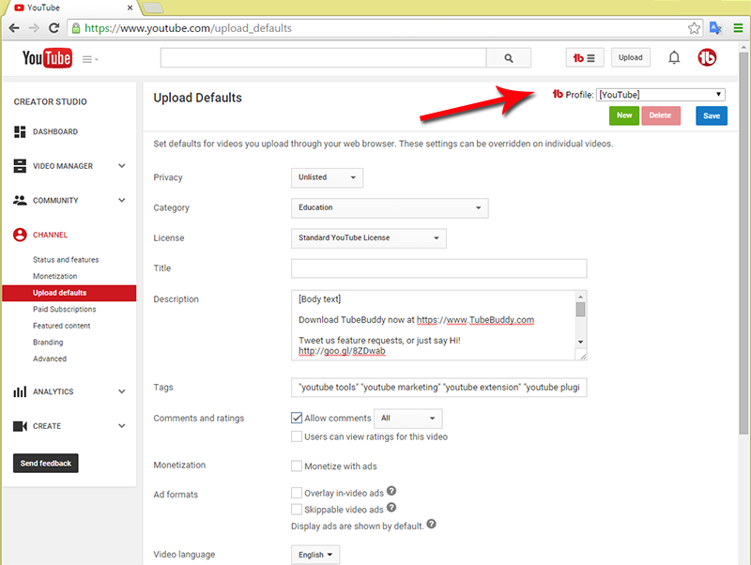Reload the page

pos(54,28)
